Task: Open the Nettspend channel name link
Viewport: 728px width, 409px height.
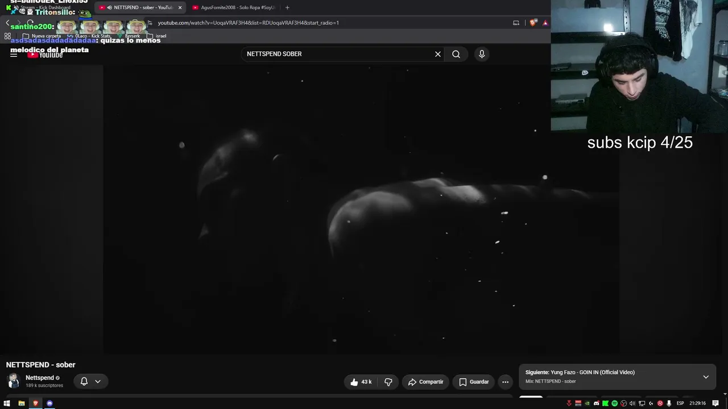Action: click(40, 378)
